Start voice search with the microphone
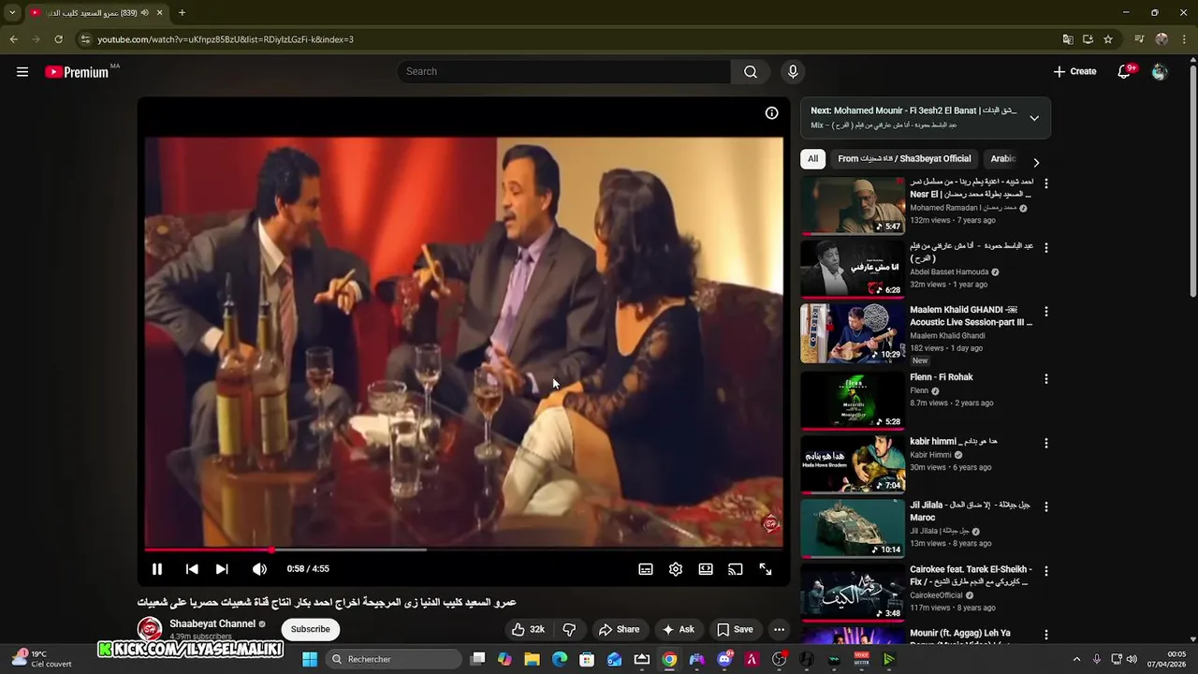Screen dimensions: 1198x674 coord(793,72)
